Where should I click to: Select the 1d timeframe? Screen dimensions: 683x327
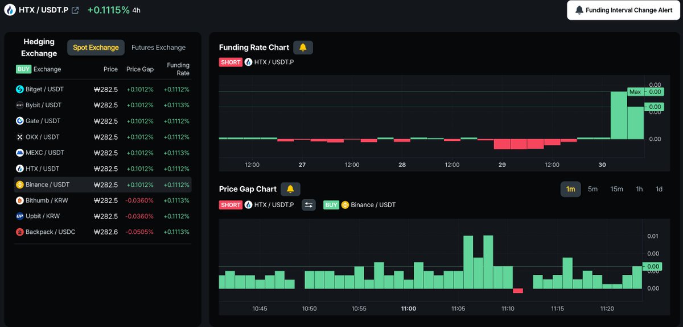[x=659, y=189]
